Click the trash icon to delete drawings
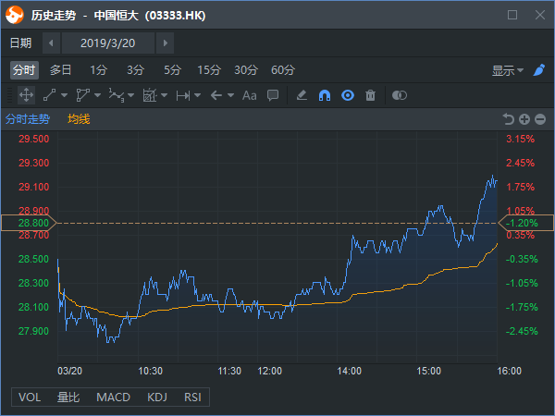The image size is (555, 416). (x=370, y=95)
